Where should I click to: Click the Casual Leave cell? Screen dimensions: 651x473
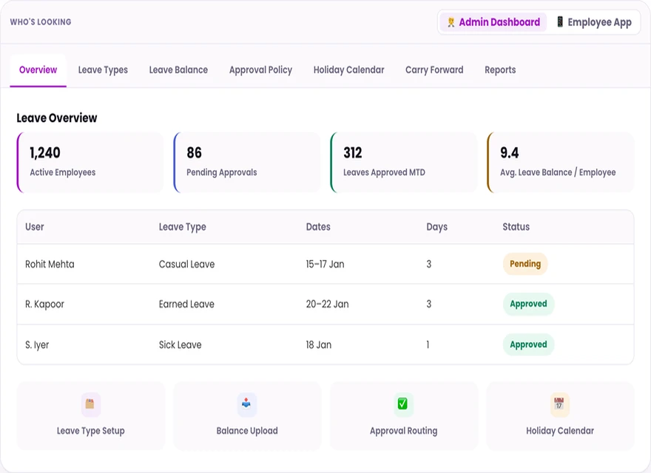pos(187,265)
